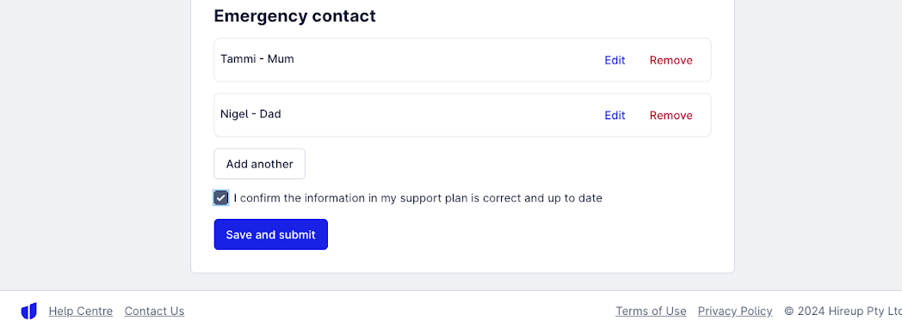Select the Tammi - Mum contact name

(x=257, y=58)
